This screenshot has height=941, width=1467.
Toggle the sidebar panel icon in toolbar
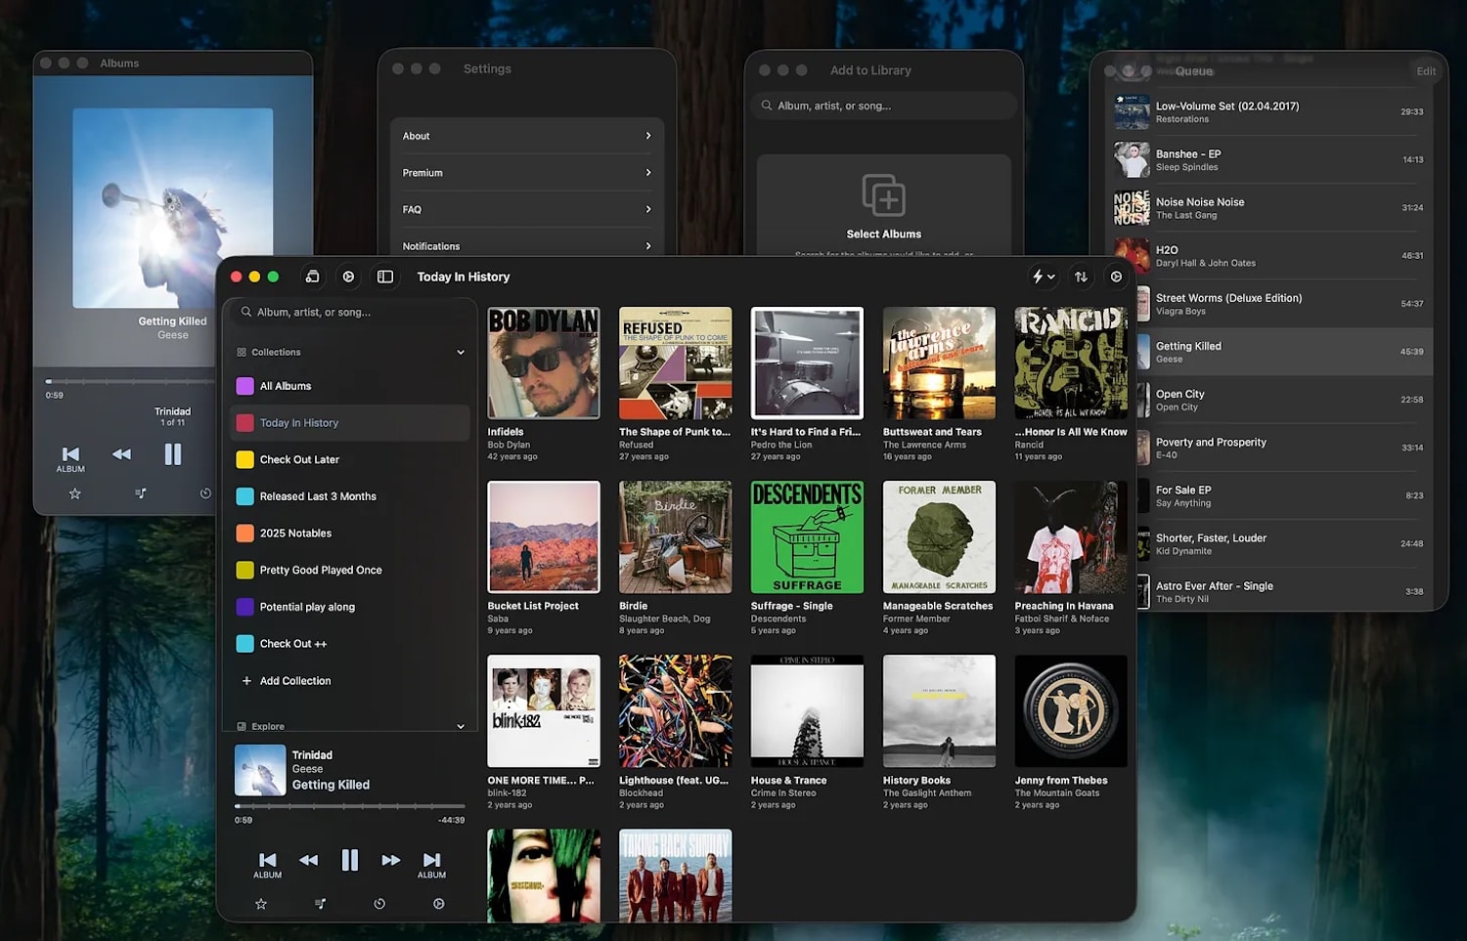tap(385, 277)
